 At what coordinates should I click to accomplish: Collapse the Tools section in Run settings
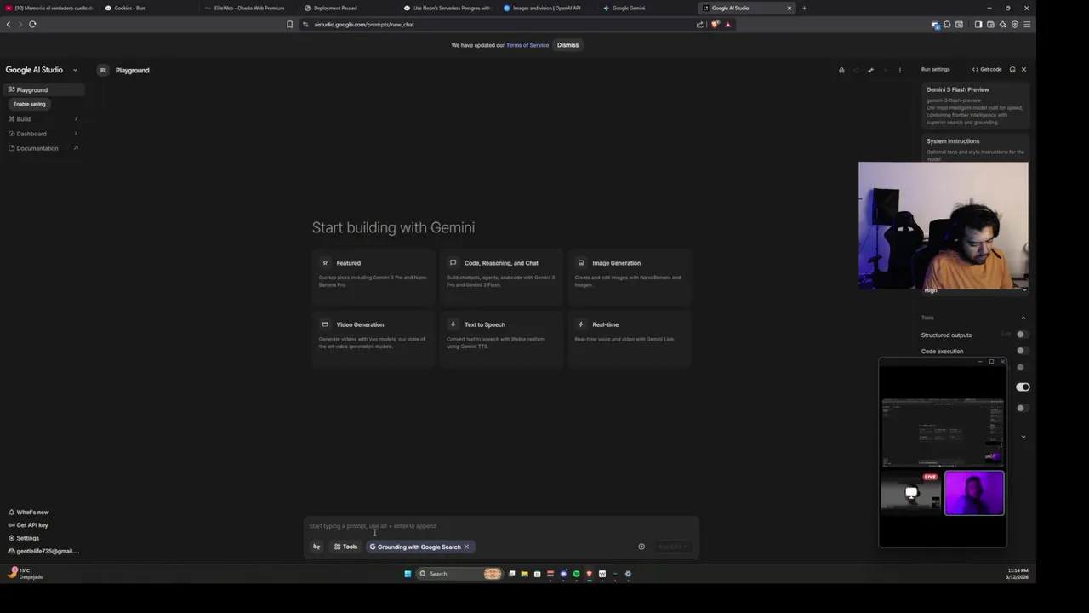point(1023,318)
